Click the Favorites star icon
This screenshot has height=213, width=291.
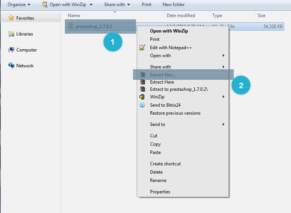tap(11, 18)
